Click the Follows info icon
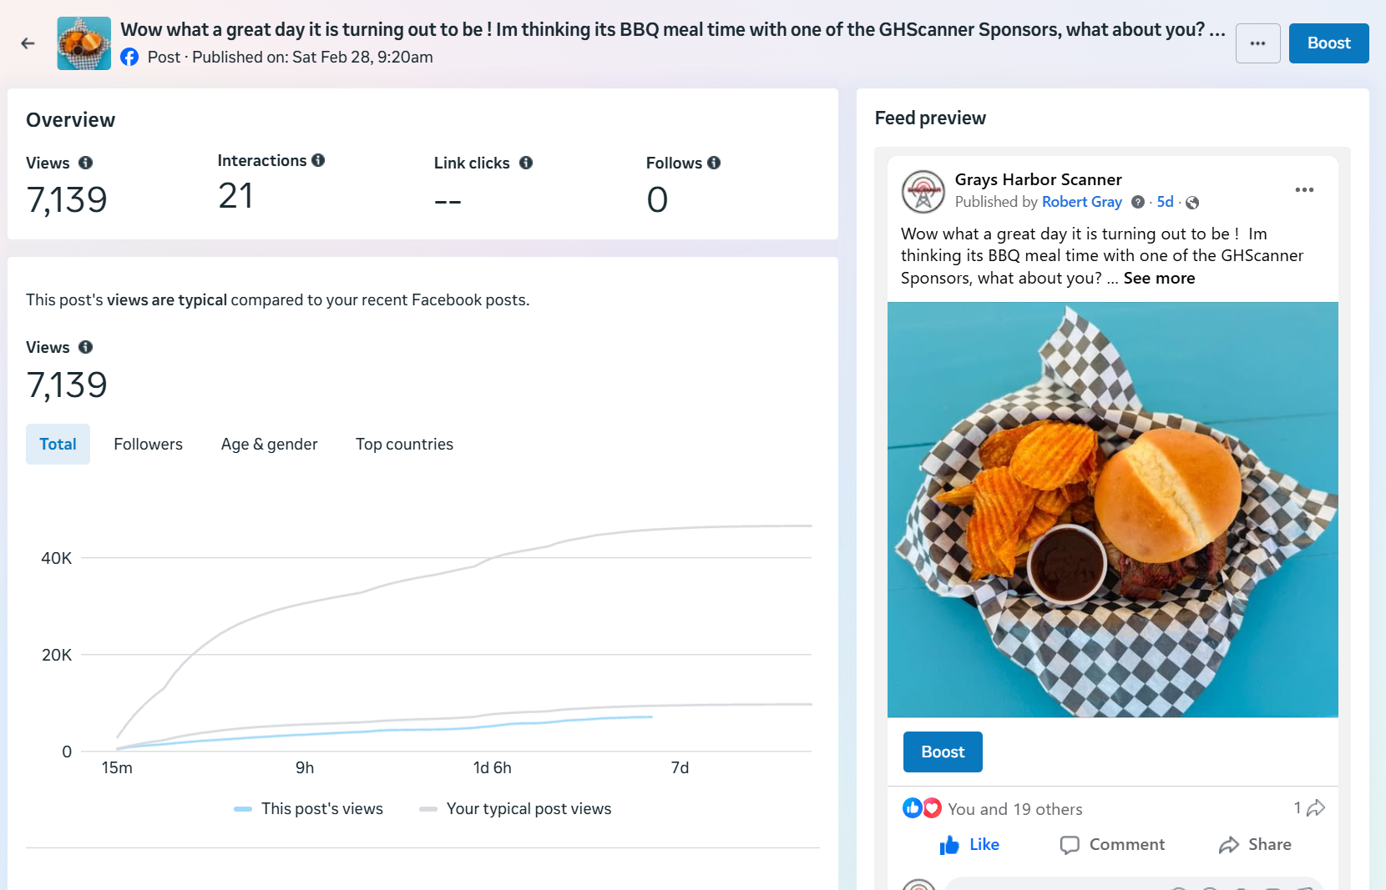This screenshot has height=890, width=1386. tap(714, 163)
